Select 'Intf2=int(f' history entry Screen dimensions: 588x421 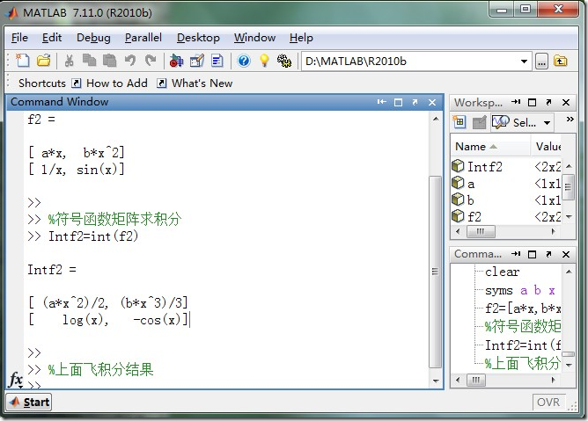(x=523, y=345)
